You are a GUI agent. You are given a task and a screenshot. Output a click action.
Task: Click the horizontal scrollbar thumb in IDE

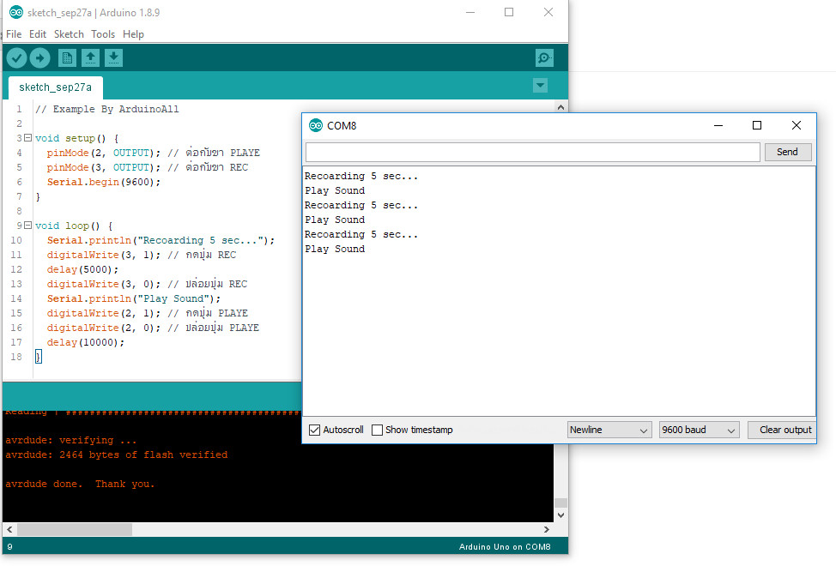[75, 530]
